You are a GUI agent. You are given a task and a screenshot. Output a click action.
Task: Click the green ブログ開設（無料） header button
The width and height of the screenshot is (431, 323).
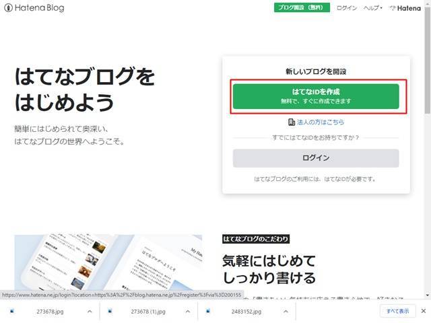tap(302, 7)
